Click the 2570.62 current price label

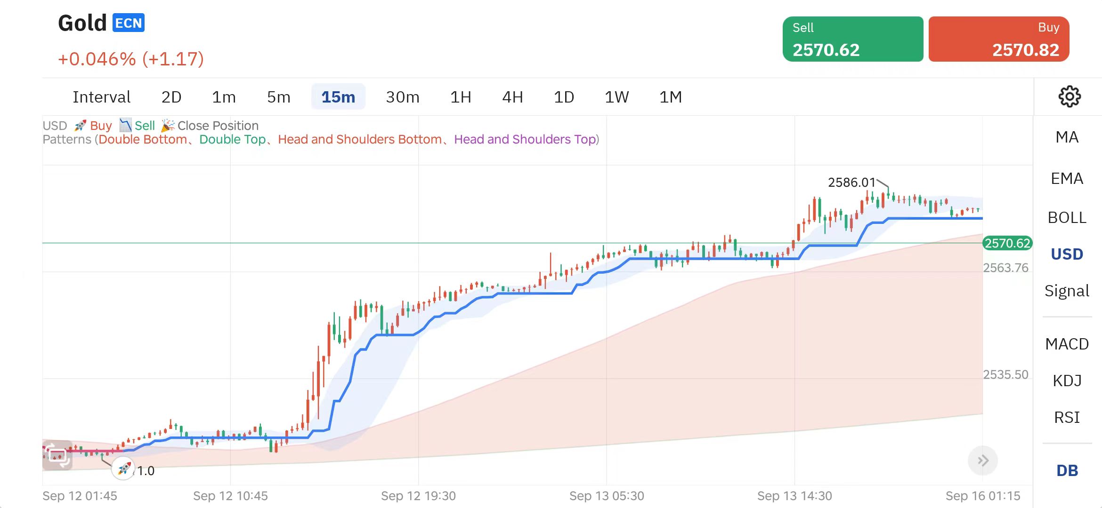pyautogui.click(x=1007, y=243)
